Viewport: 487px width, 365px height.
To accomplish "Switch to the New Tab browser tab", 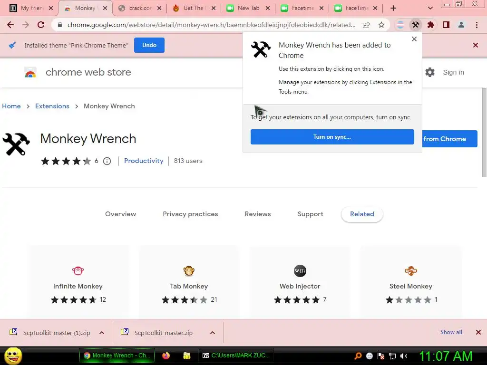I will pos(247,8).
